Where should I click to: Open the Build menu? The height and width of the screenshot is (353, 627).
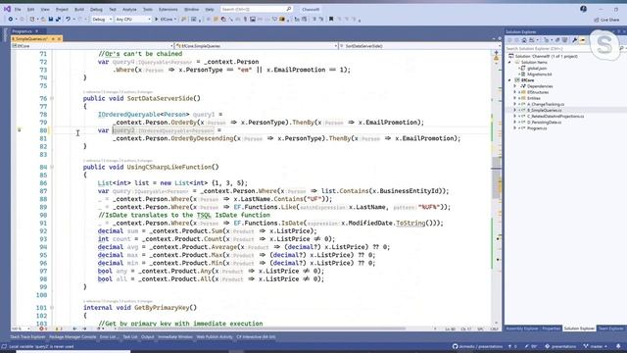click(79, 9)
